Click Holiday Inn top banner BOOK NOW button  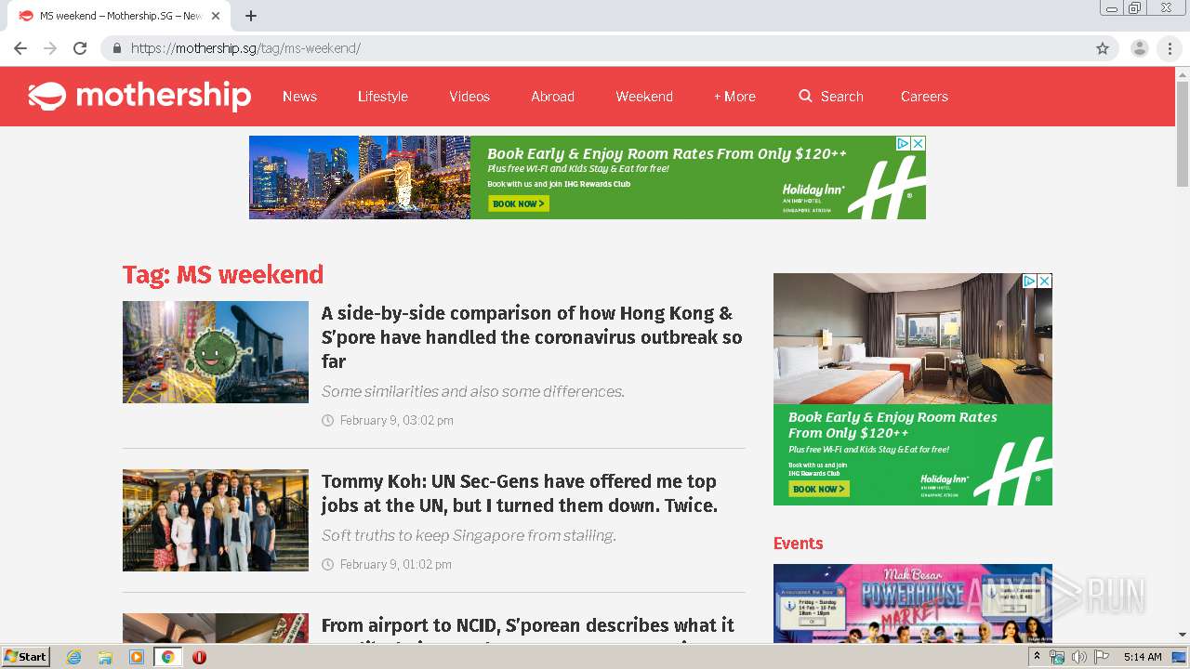pos(518,203)
